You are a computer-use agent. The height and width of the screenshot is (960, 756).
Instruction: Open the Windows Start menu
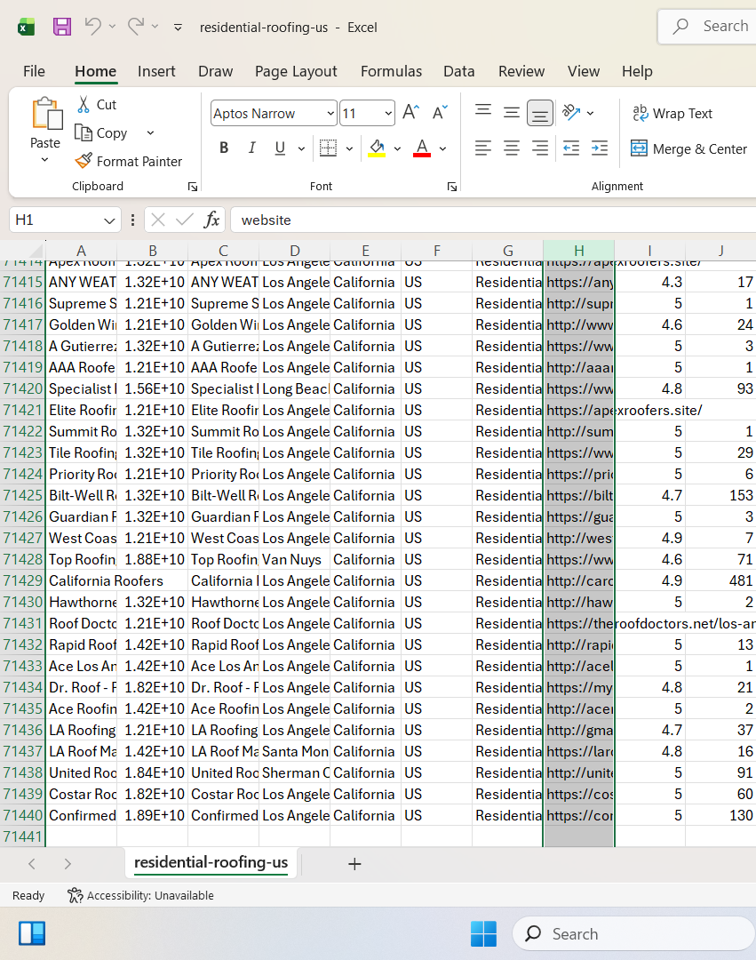click(x=483, y=933)
